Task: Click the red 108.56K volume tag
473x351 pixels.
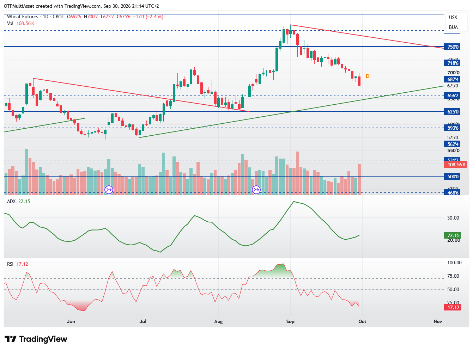Action: tap(456, 165)
